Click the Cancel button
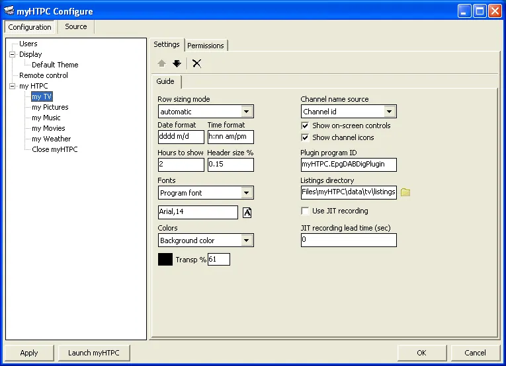 pos(475,353)
